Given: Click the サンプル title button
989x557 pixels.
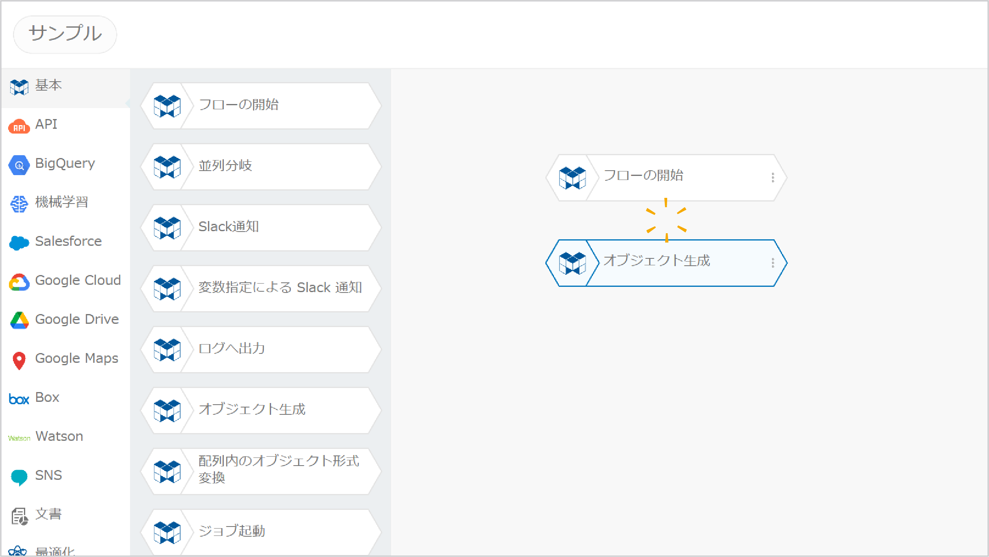Looking at the screenshot, I should tap(65, 34).
